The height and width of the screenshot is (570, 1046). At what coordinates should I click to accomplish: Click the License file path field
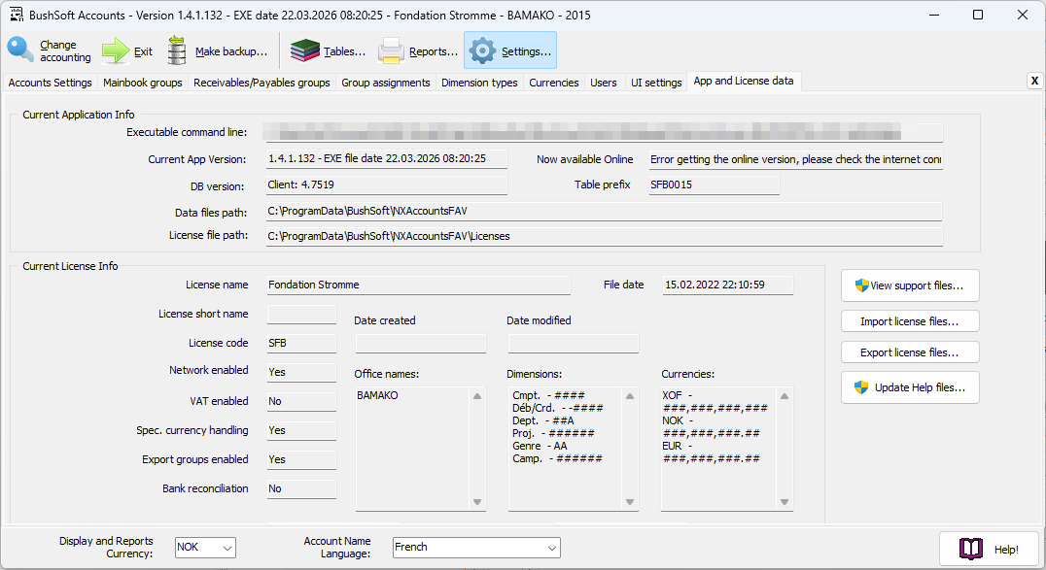click(604, 236)
